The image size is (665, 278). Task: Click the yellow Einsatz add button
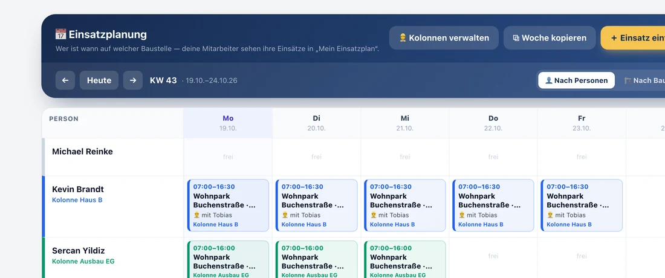633,37
